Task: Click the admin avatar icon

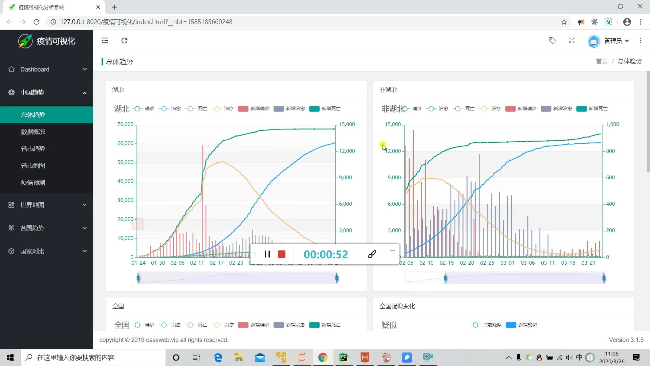Action: tap(593, 41)
